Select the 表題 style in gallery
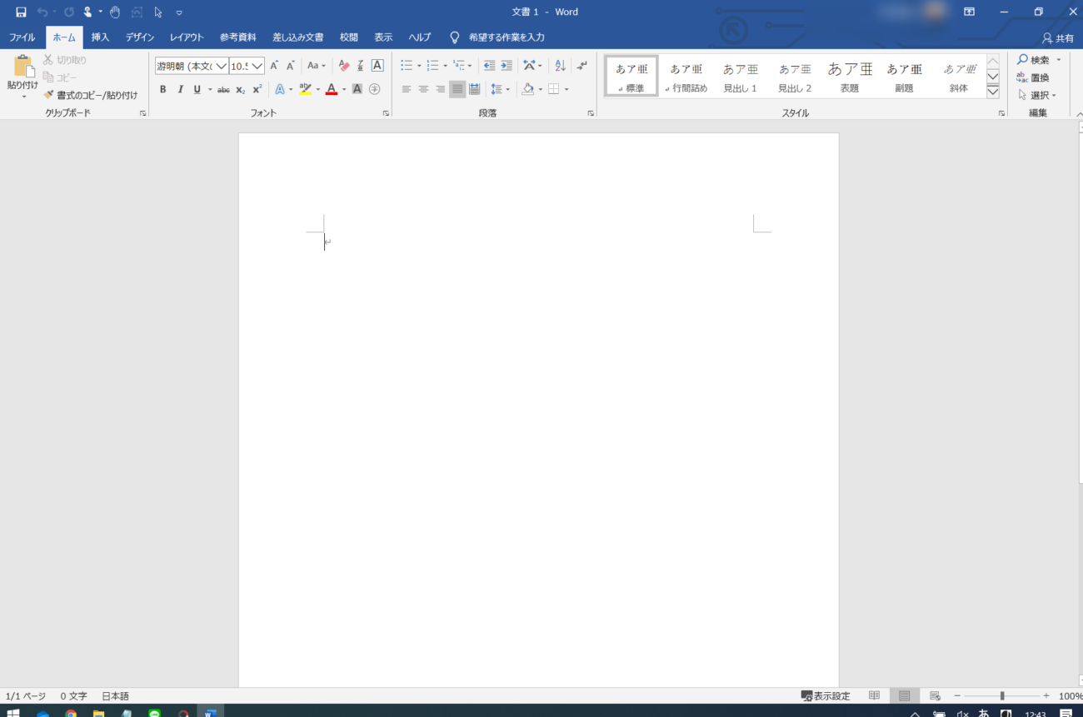The image size is (1083, 717). tap(850, 77)
